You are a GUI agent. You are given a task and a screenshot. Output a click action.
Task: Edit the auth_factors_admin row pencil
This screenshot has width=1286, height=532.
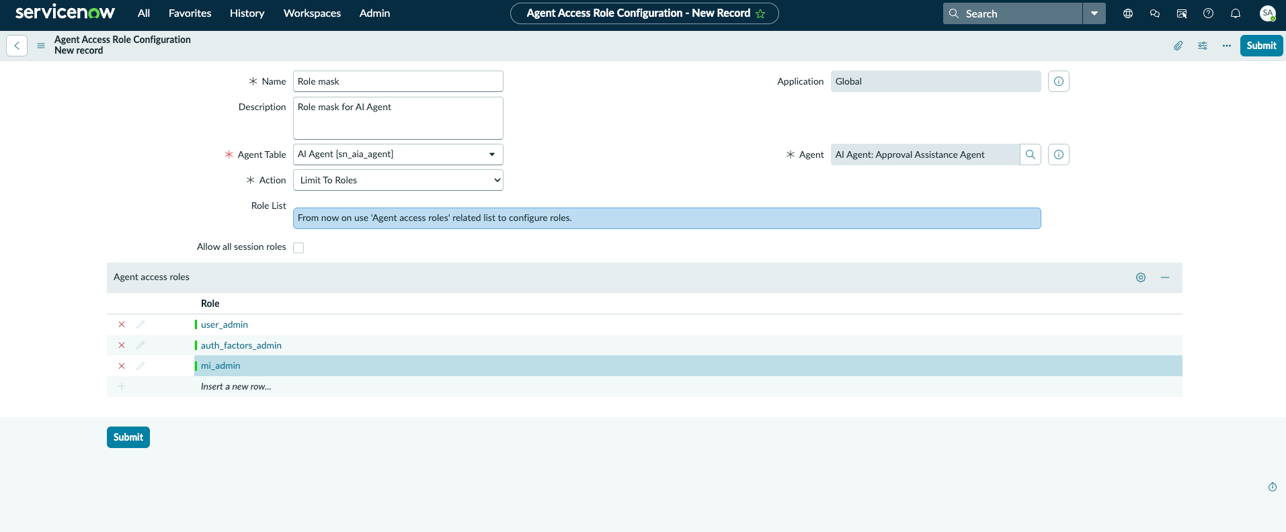(140, 345)
